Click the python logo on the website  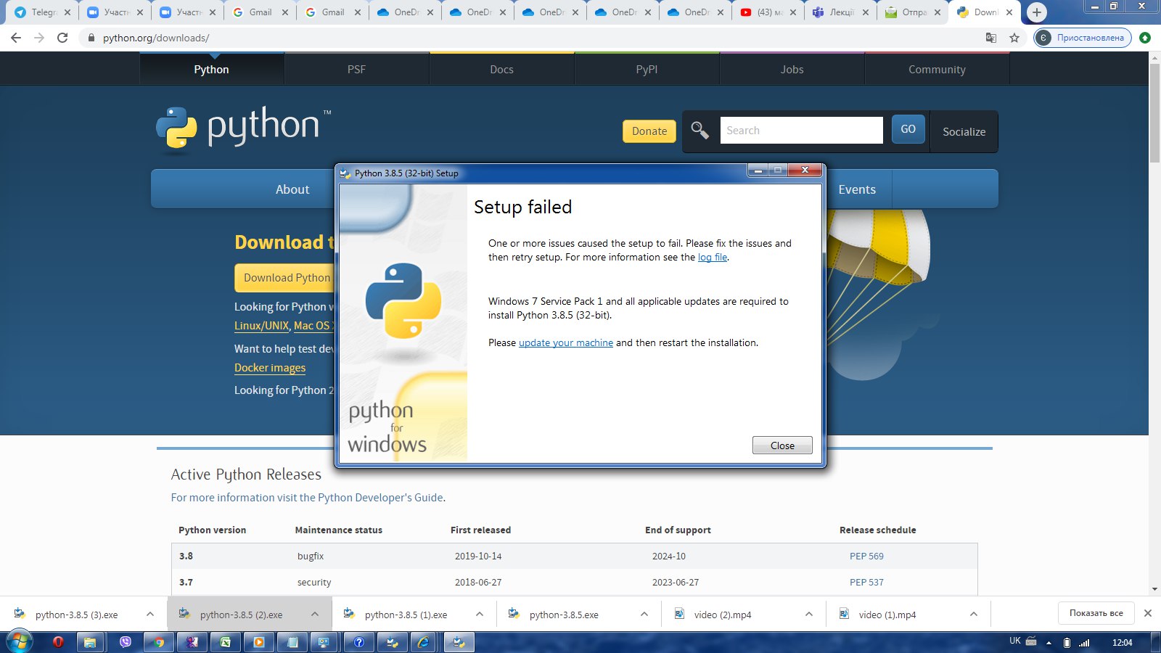tap(244, 129)
